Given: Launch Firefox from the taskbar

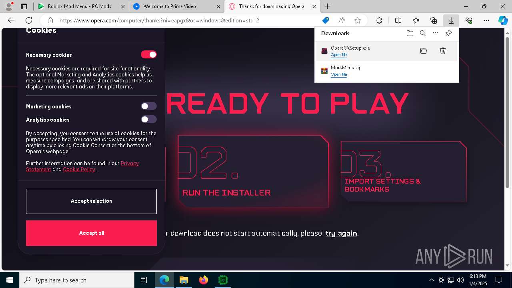Looking at the screenshot, I should 204,280.
